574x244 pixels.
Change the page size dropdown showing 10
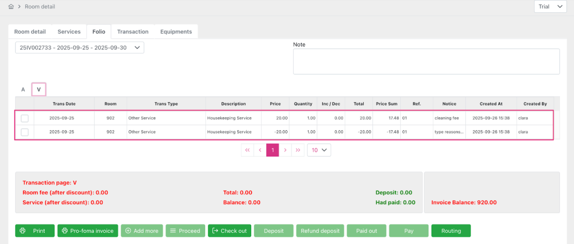pyautogui.click(x=319, y=150)
